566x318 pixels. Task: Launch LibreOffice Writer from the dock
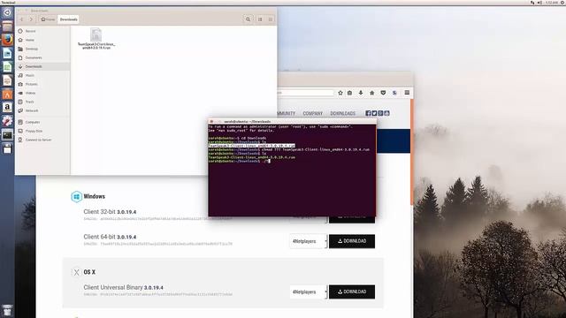(x=7, y=53)
